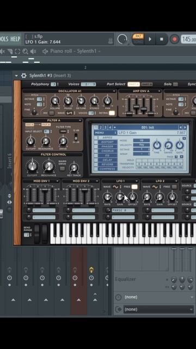Switch to SONG mode below PAT
Viewport: 196px width, 349px height.
[138, 41]
